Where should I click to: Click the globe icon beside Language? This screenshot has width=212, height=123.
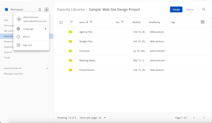[x=18, y=29]
